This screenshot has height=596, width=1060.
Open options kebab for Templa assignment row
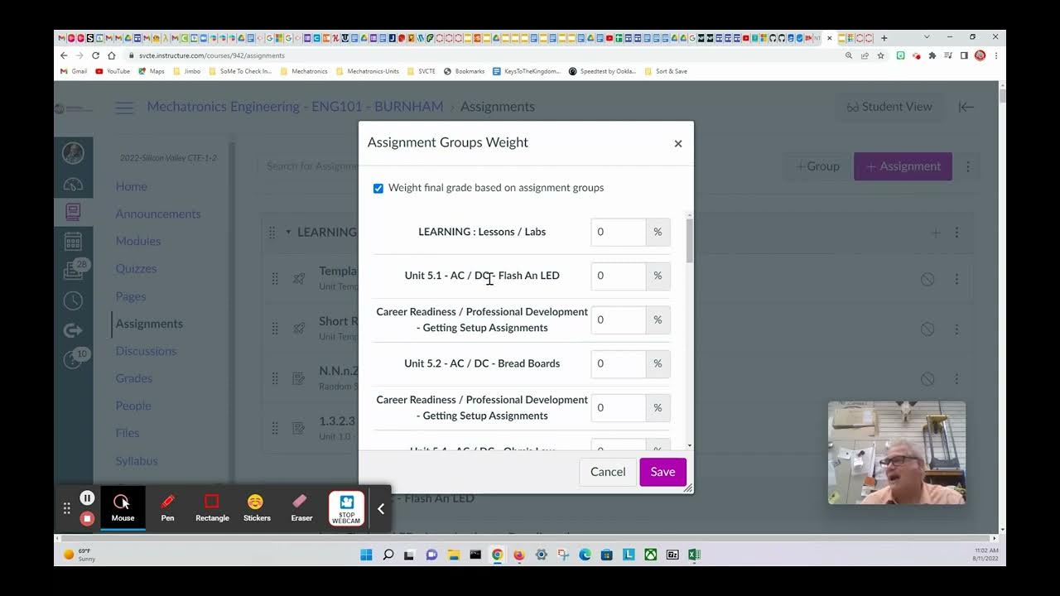(956, 280)
